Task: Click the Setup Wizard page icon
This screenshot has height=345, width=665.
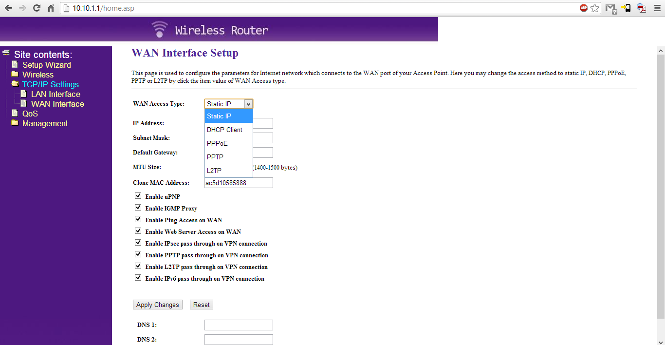Action: tap(15, 65)
